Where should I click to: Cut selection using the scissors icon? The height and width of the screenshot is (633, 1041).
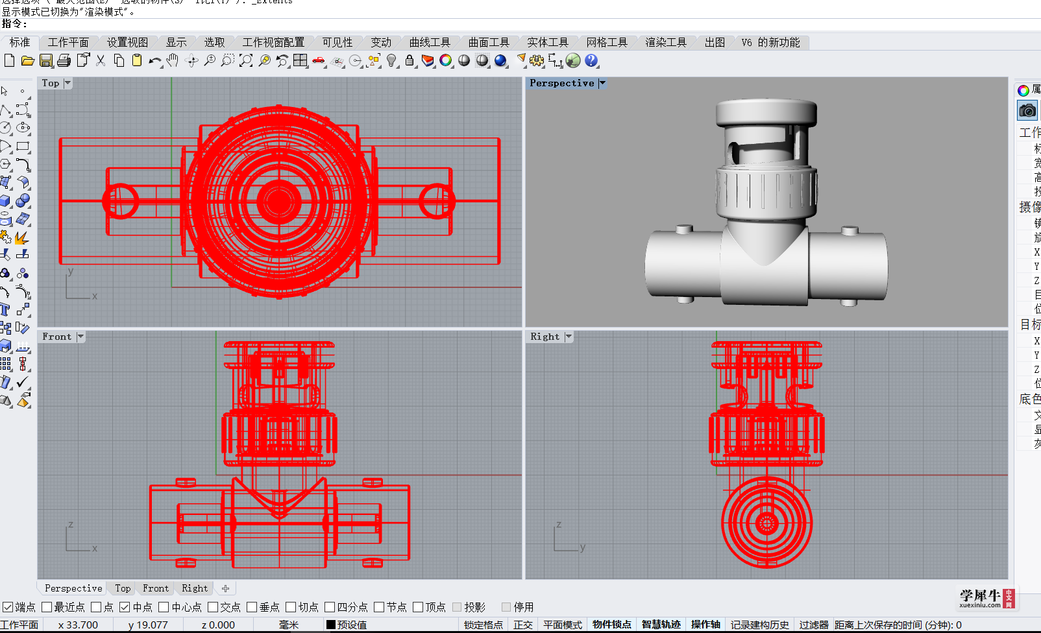[101, 60]
